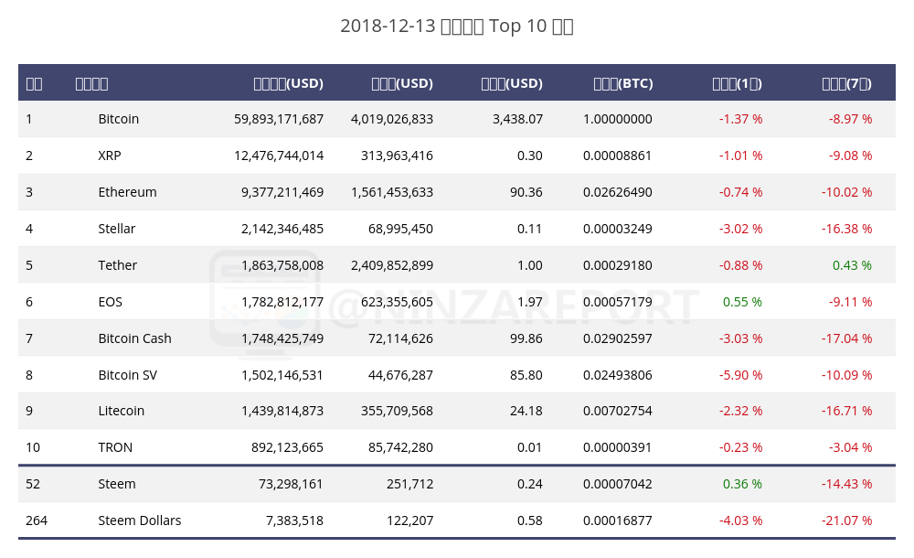
Task: Select EOS market cap 1,782,812,177
Action: 282,302
